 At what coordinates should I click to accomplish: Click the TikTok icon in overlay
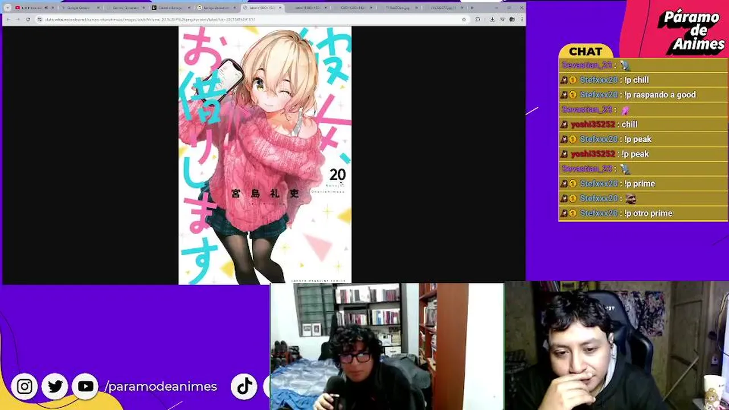tap(245, 387)
